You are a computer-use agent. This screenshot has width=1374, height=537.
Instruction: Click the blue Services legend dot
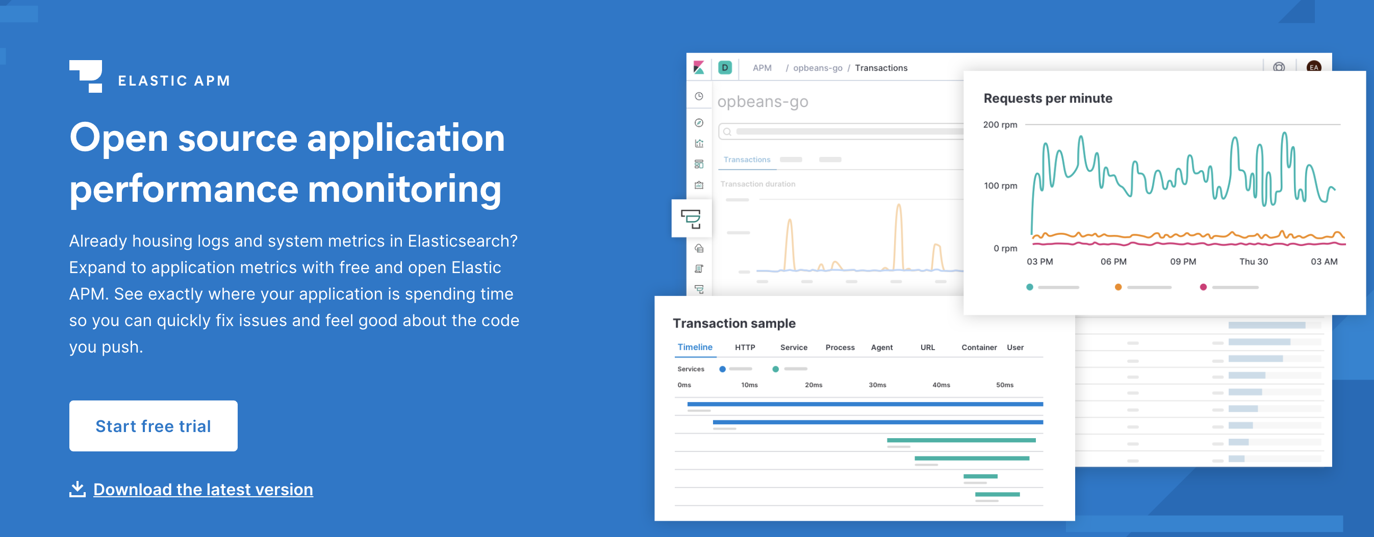click(x=722, y=369)
